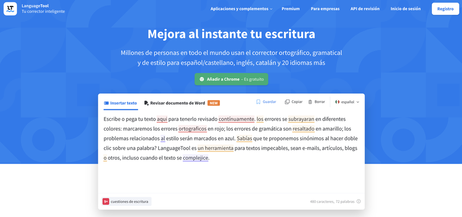Open the Para empresas page
The width and height of the screenshot is (462, 217).
325,9
